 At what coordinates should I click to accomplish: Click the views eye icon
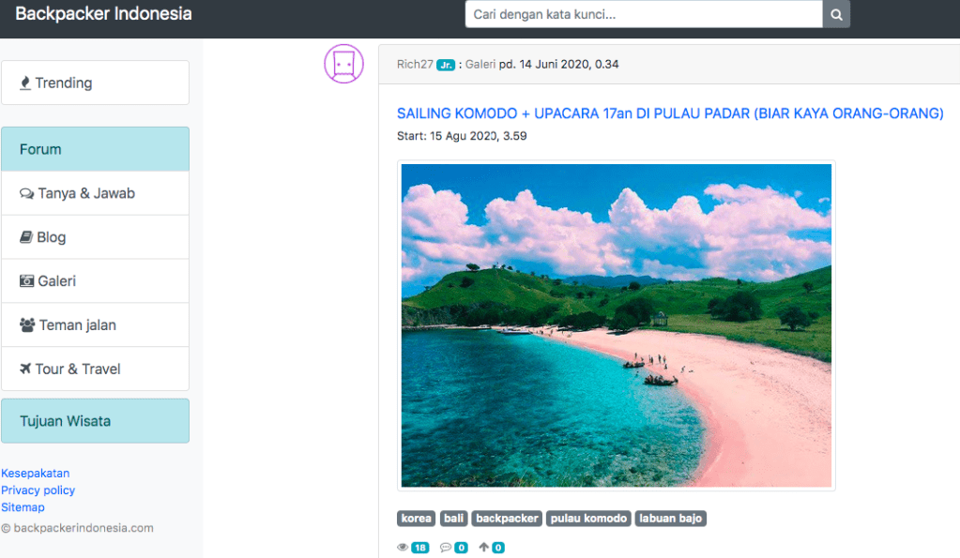(403, 548)
